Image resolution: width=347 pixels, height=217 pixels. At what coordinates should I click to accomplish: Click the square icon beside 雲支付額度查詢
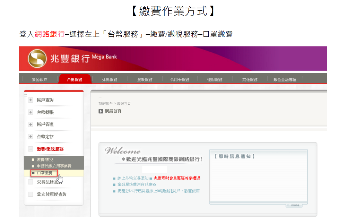[31, 194]
